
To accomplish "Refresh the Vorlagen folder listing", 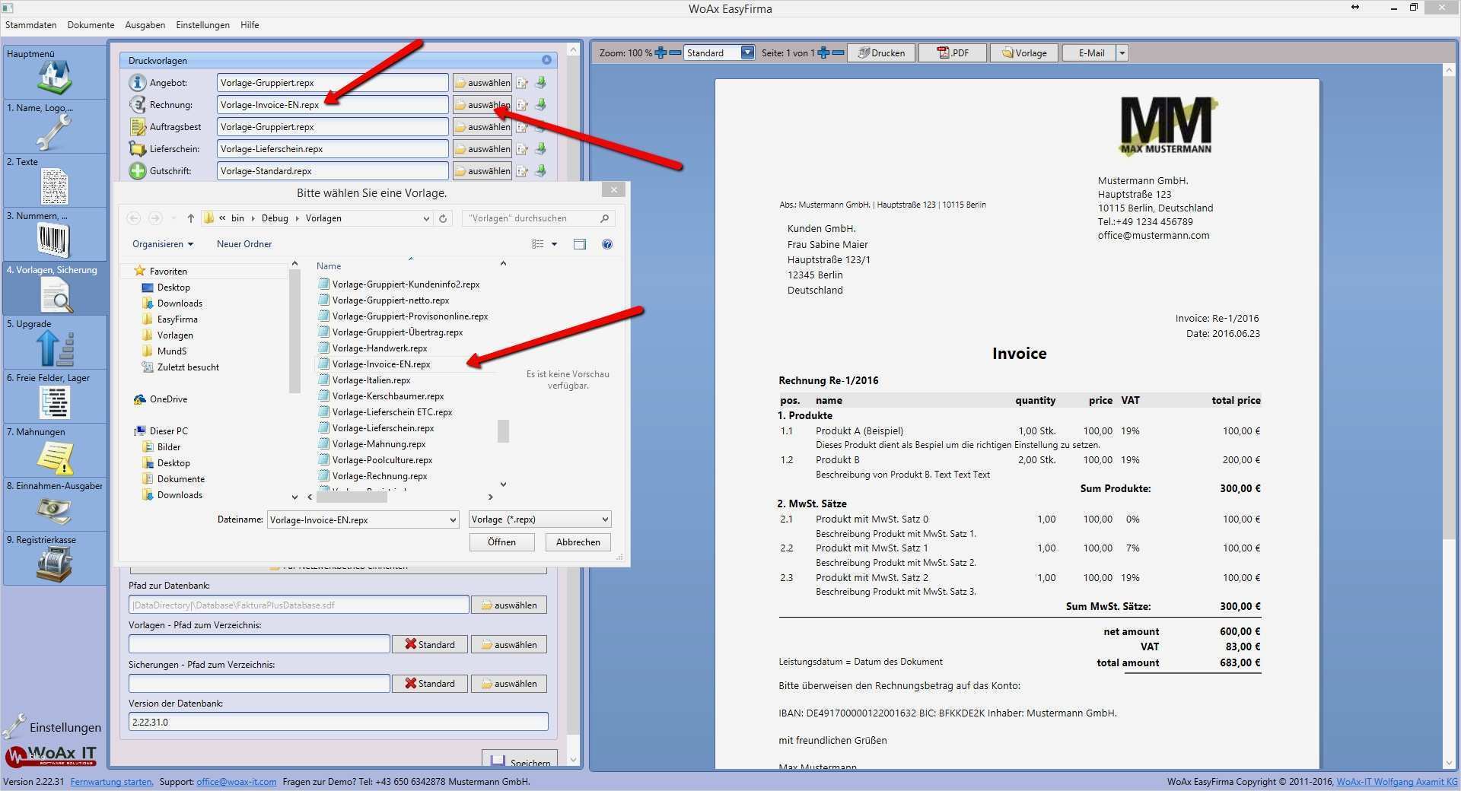I will (444, 218).
